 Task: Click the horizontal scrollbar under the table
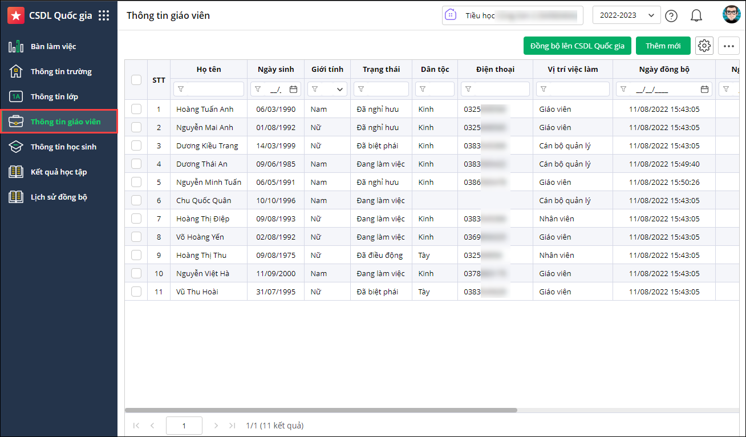[321, 410]
